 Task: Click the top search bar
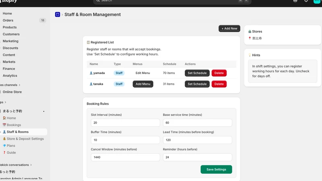pyautogui.click(x=172, y=1)
